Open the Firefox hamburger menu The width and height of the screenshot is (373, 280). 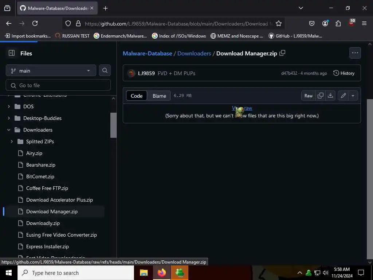364,23
